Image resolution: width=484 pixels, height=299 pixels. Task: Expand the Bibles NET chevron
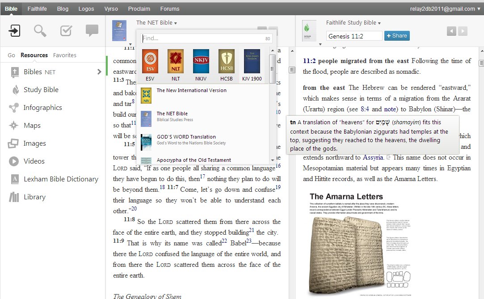click(x=99, y=72)
